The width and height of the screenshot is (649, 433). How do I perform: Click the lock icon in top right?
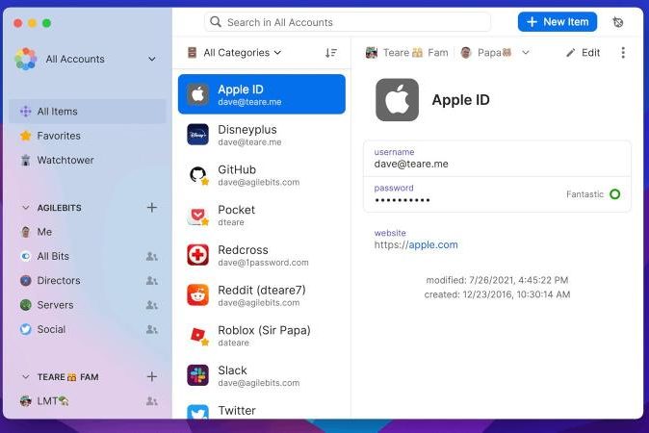click(617, 22)
